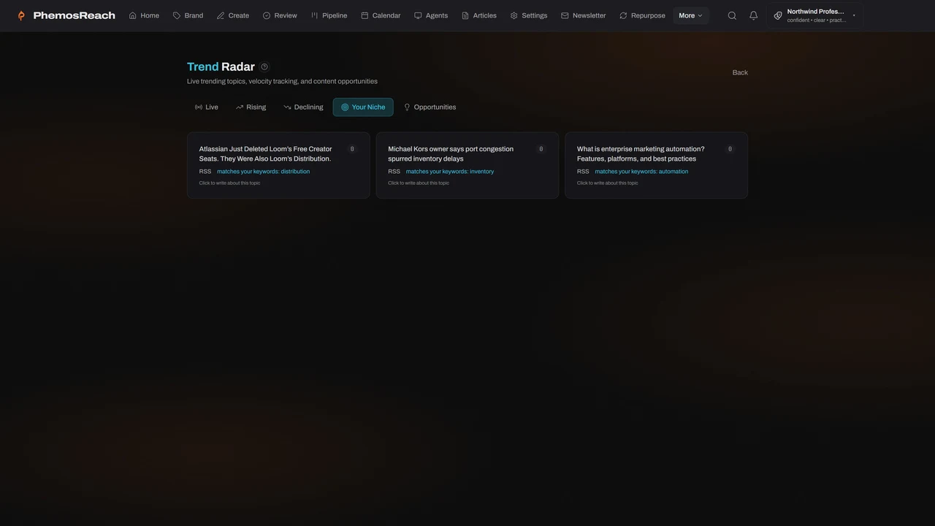Screen dimensions: 935x526
Task: Click the Trend Radar page heading
Action: click(221, 66)
